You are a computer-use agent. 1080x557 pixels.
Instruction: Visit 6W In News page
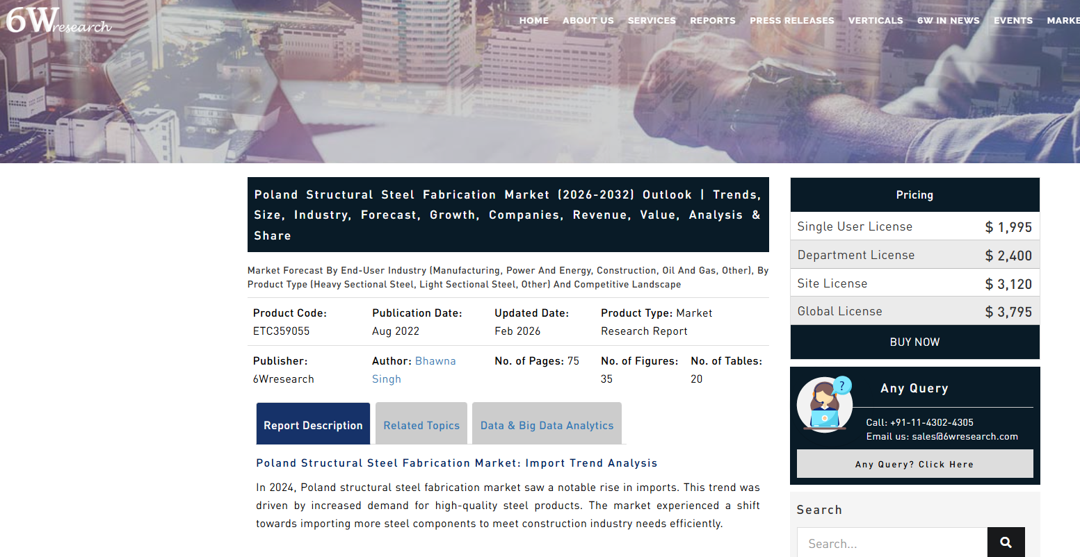click(948, 21)
